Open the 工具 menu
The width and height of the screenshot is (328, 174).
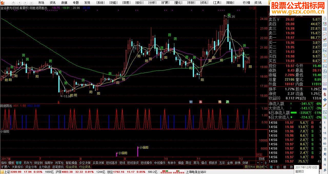[217, 3]
